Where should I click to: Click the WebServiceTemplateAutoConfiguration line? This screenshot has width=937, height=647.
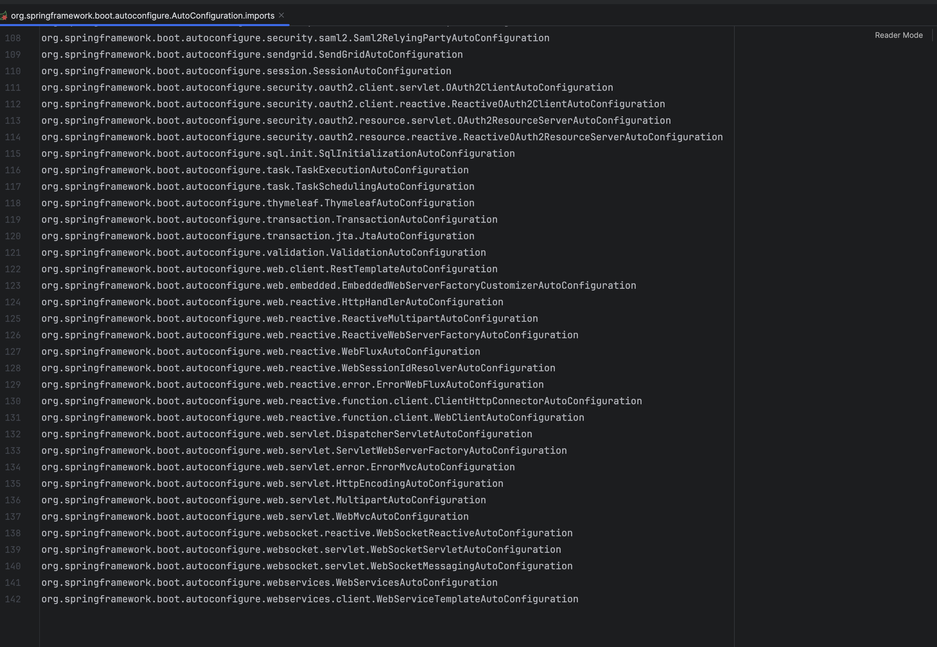310,599
